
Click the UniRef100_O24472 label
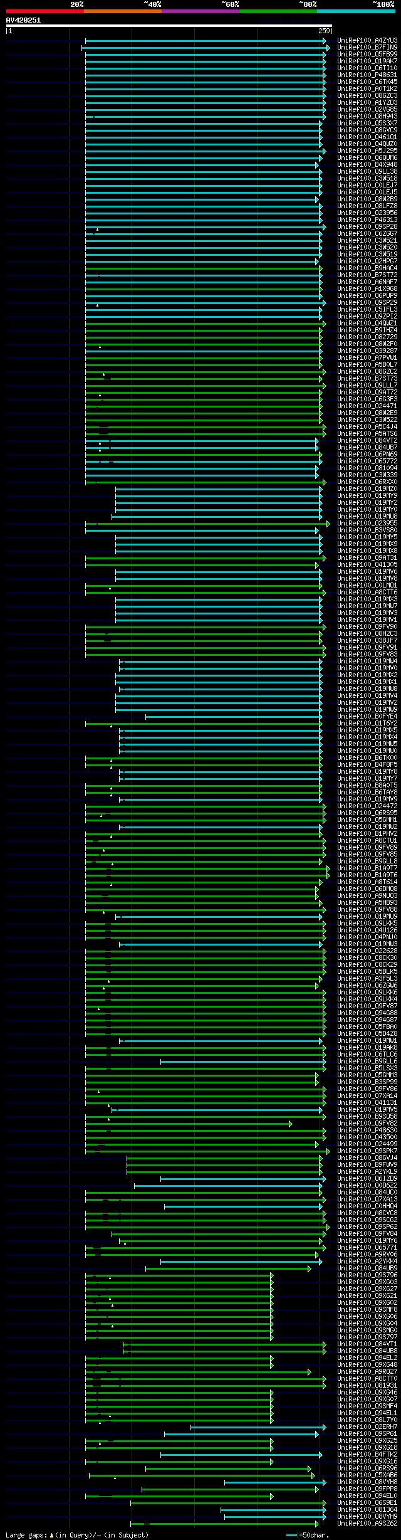367,806
